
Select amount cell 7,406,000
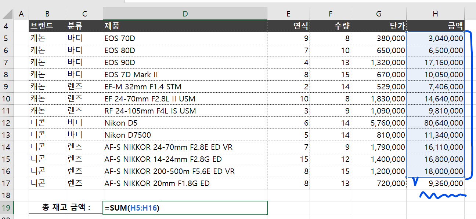435,86
